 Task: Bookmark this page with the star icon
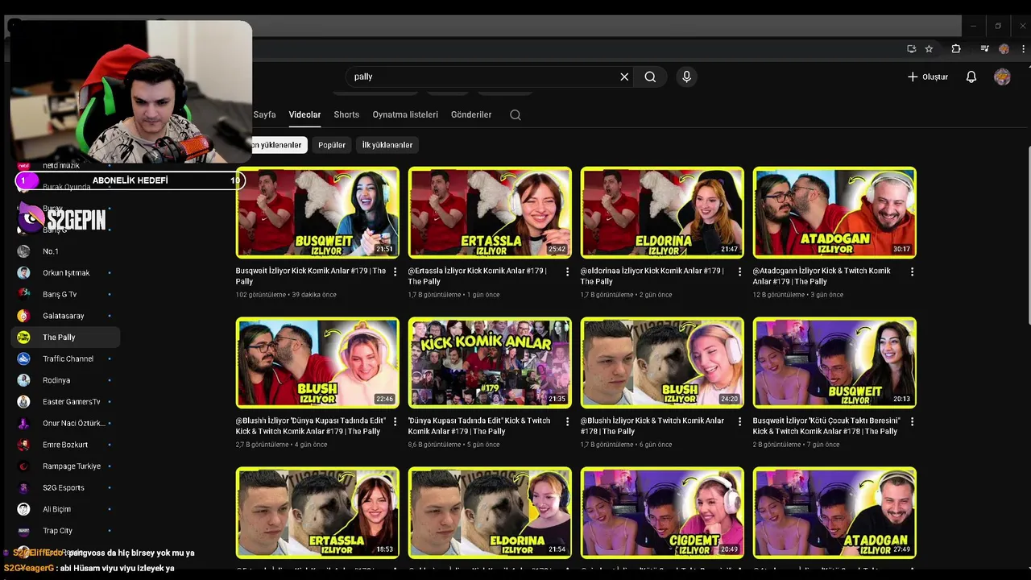[929, 49]
